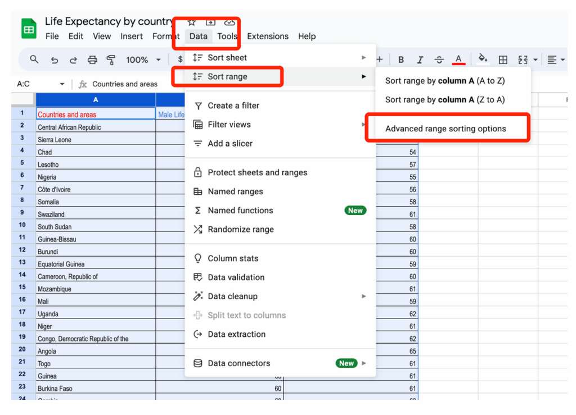This screenshot has height=415, width=576.
Task: Click the print icon
Action: tap(92, 60)
